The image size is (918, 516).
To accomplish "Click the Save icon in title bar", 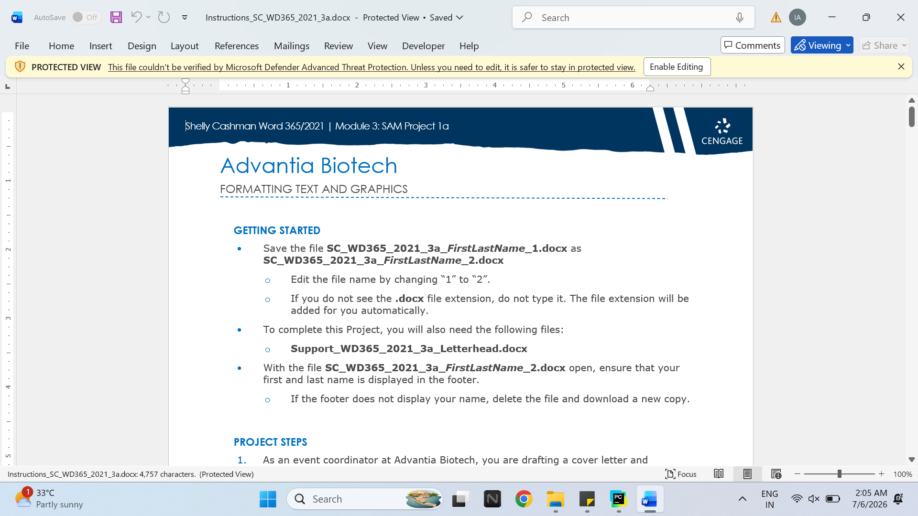I will (116, 18).
